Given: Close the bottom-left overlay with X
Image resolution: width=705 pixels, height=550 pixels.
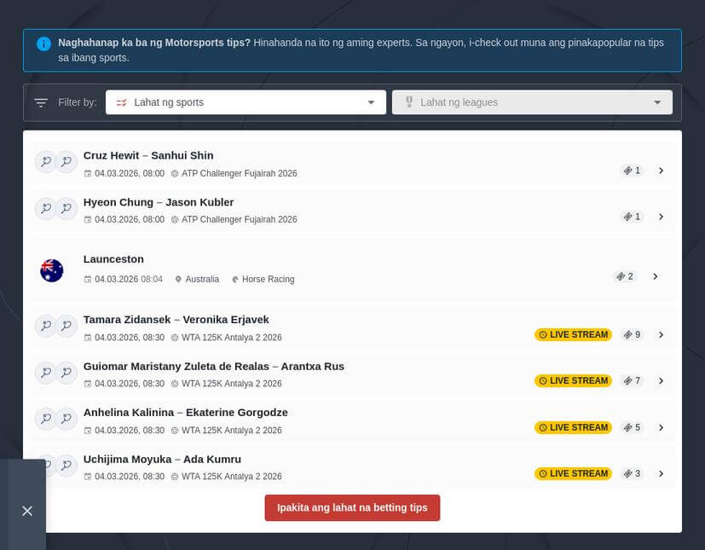Looking at the screenshot, I should tap(27, 511).
